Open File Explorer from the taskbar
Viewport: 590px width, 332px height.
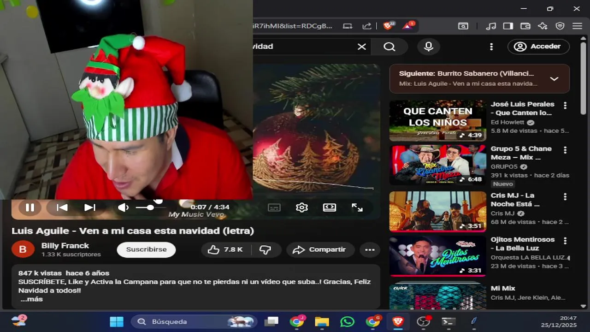click(322, 321)
